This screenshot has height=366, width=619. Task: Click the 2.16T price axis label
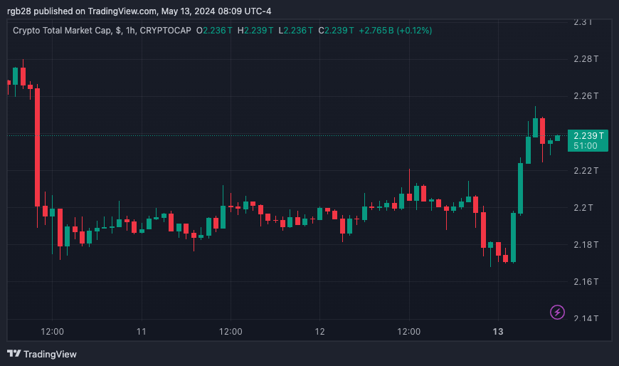586,281
